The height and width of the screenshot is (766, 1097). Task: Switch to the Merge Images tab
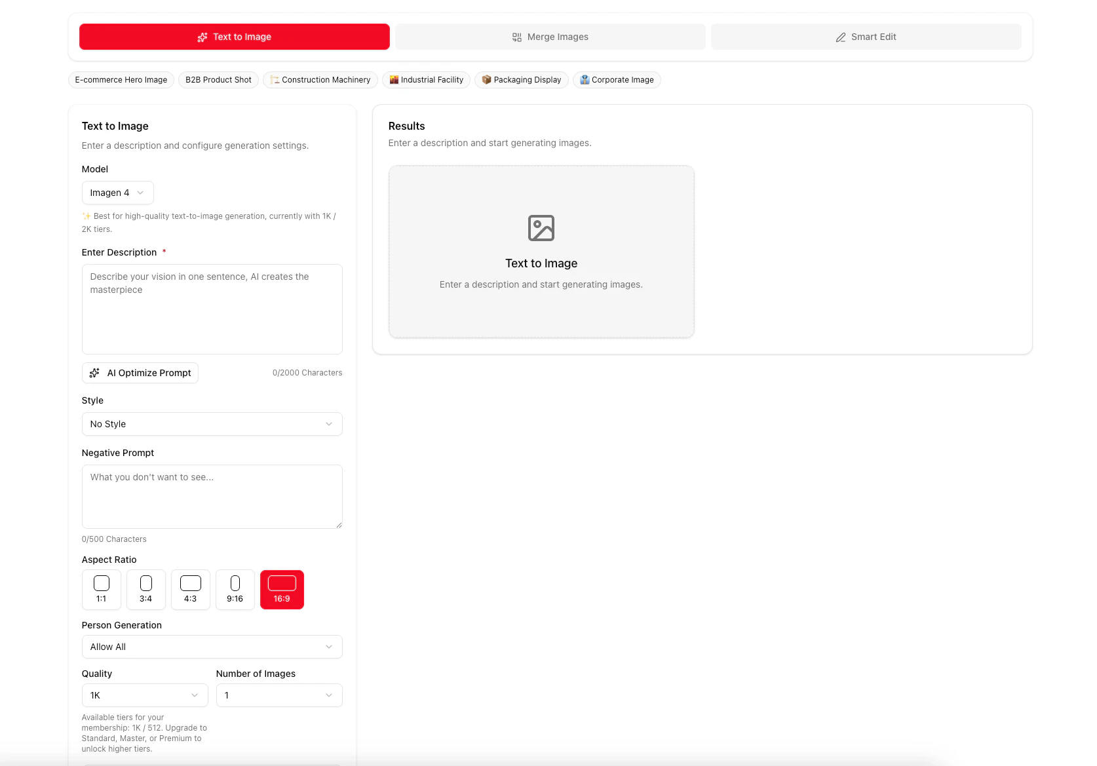coord(550,37)
